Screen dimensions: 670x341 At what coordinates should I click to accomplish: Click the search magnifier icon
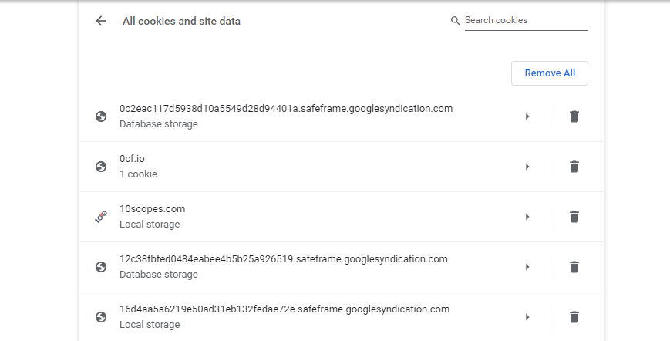coord(455,21)
